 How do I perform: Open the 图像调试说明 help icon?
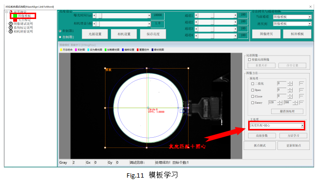coord(11,24)
